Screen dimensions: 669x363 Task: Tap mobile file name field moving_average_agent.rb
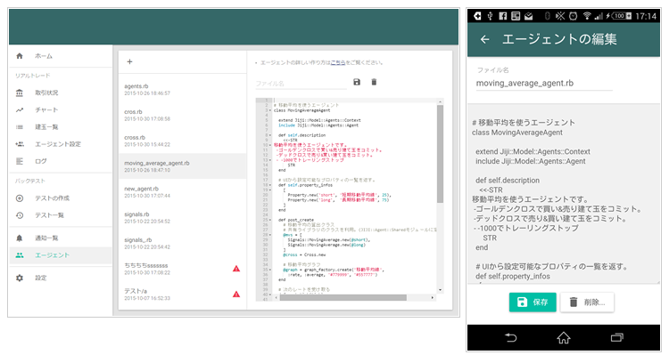point(544,84)
